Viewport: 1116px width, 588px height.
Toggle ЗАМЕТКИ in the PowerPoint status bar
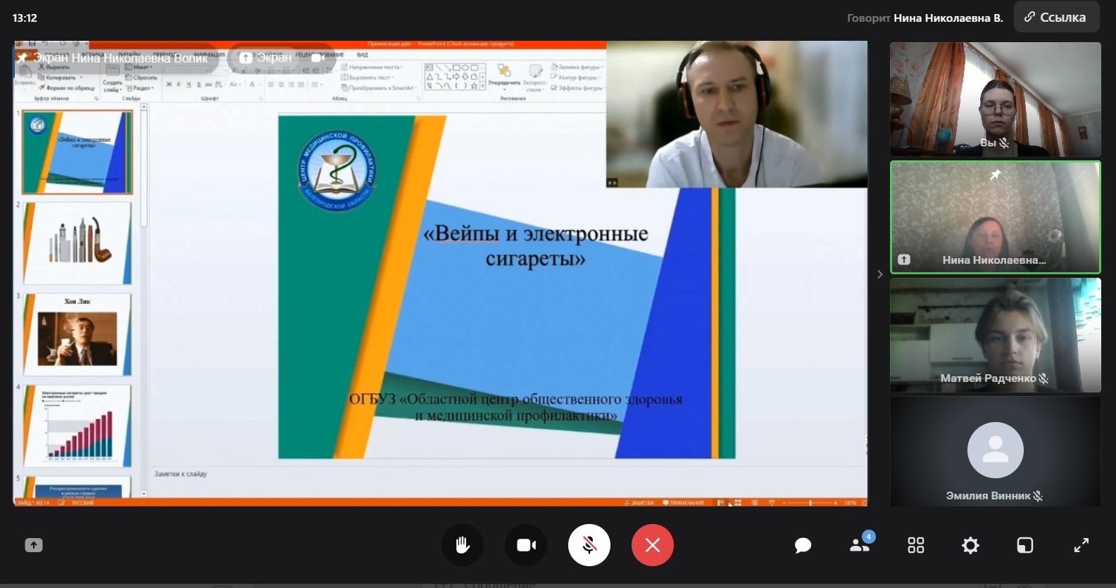(639, 502)
